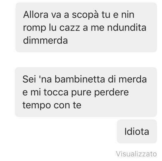
Task: Click the word "ndundita" in first message
Action: [x=127, y=27]
